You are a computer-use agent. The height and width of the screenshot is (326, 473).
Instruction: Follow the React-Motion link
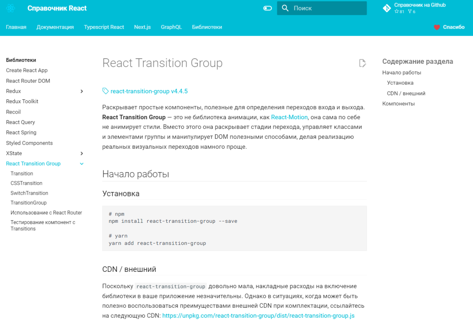point(289,117)
